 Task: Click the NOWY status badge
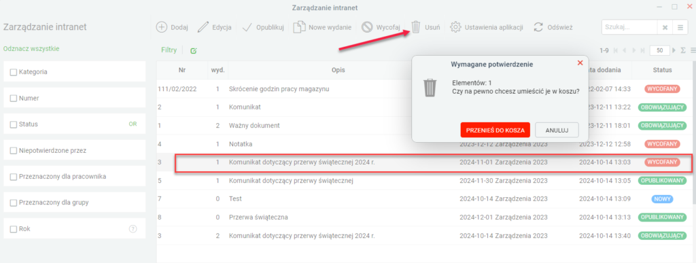pyautogui.click(x=662, y=199)
